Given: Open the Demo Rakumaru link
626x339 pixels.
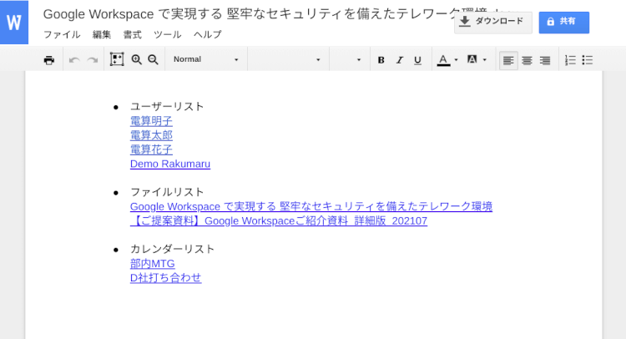Looking at the screenshot, I should 170,164.
